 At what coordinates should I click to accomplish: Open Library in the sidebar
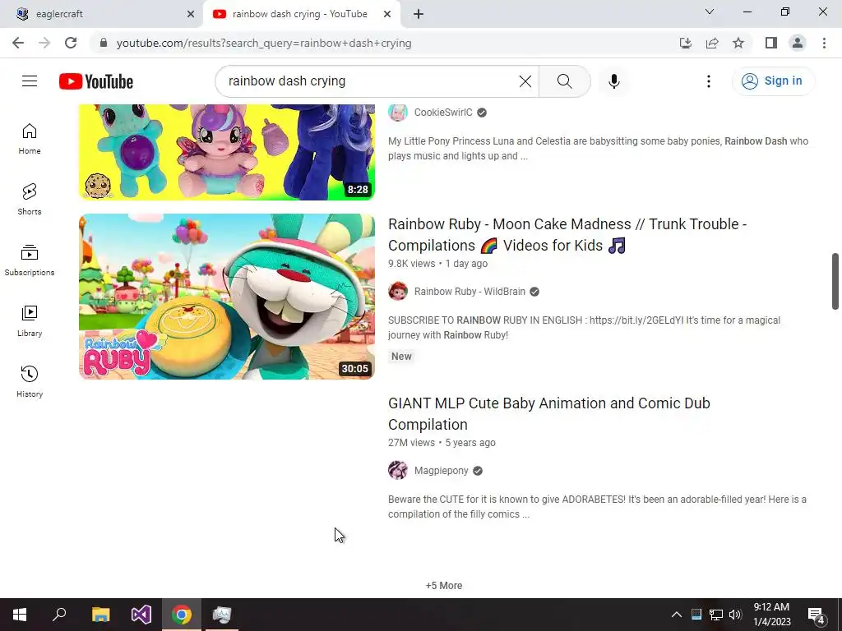[x=30, y=321]
